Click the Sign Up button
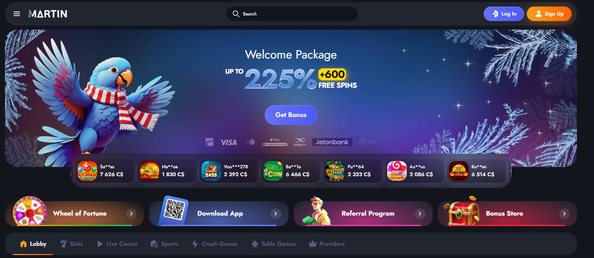594x258 pixels. click(549, 14)
